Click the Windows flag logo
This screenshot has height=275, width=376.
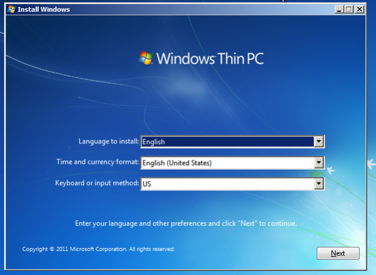pos(146,58)
